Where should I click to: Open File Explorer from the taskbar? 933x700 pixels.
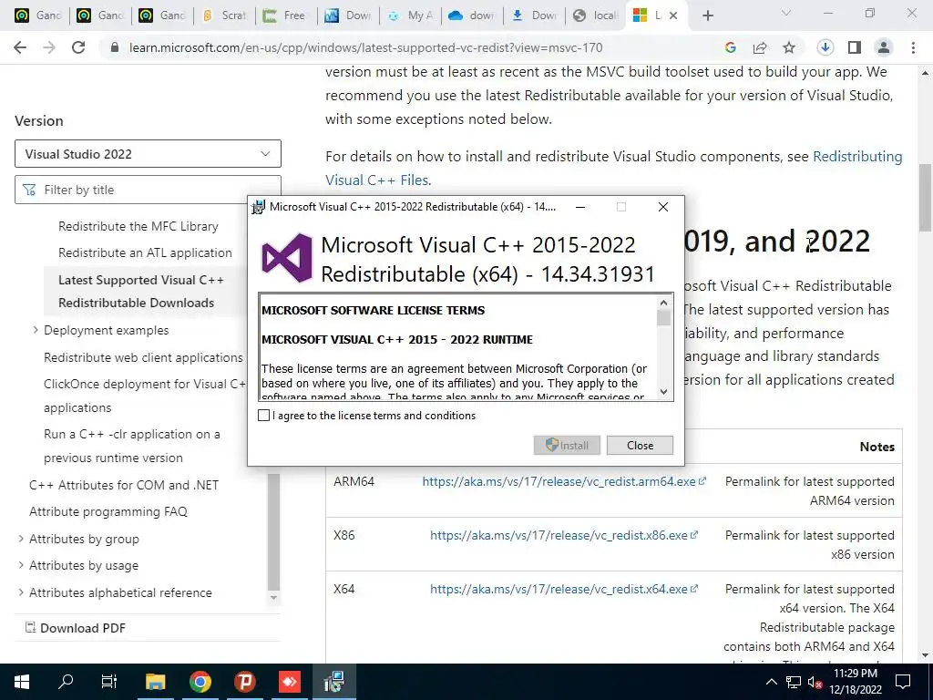[x=155, y=682]
